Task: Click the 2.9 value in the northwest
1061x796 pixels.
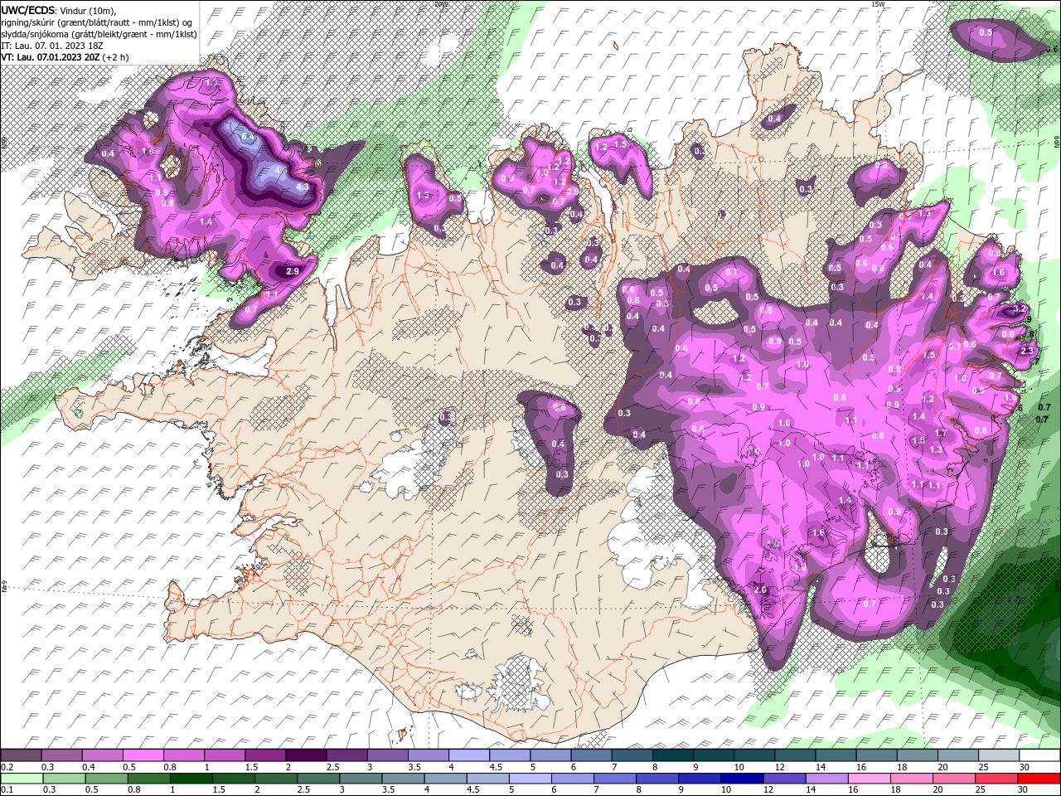Action: pyautogui.click(x=292, y=271)
